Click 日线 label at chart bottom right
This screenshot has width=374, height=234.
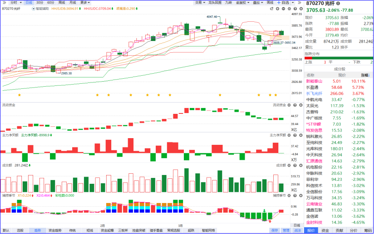297,225
